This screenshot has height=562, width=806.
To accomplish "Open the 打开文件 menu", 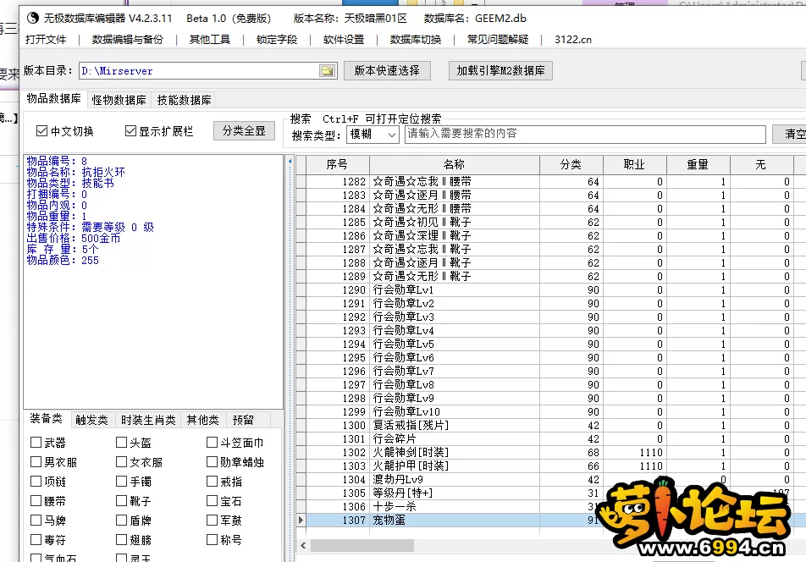I will pos(46,40).
